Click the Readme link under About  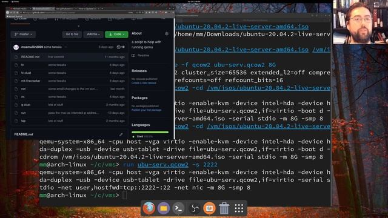point(143,55)
